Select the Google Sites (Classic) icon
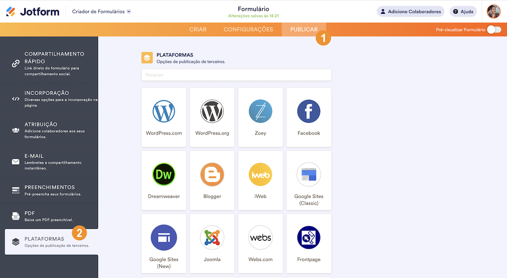The image size is (507, 278). click(x=309, y=175)
